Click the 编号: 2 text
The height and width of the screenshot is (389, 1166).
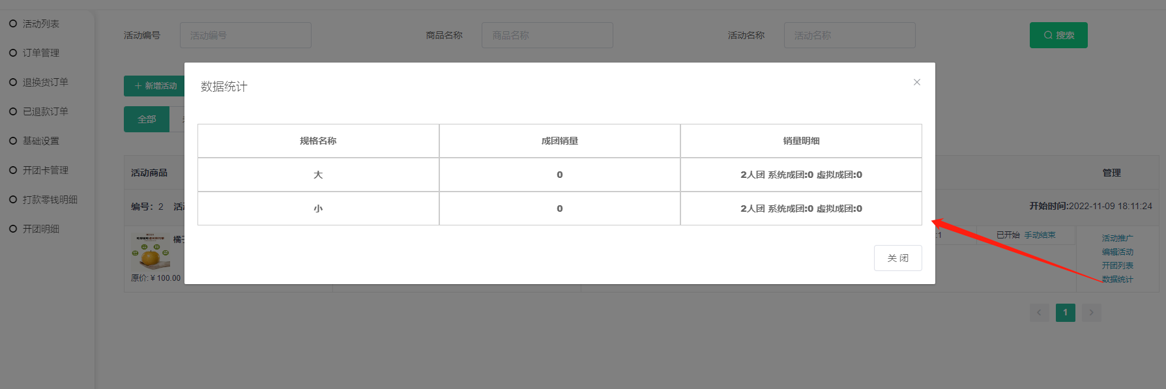147,207
